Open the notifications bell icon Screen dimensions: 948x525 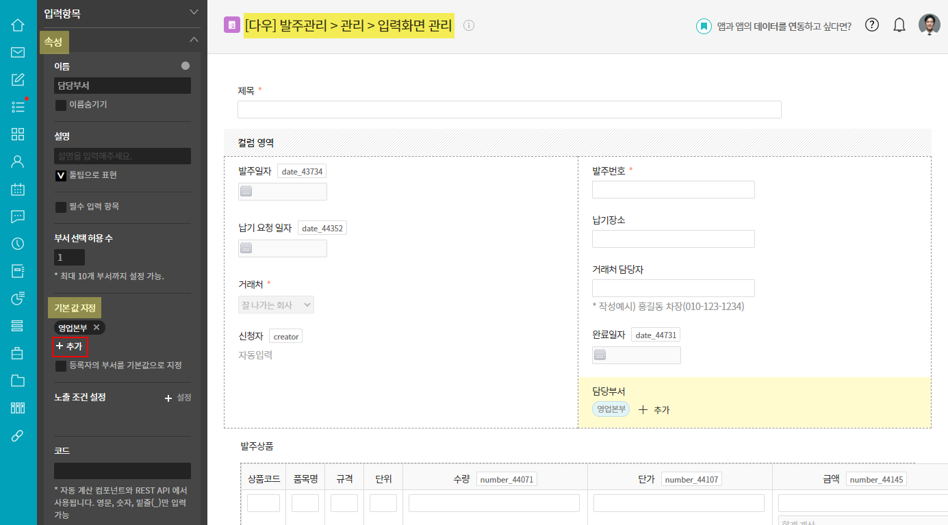pyautogui.click(x=899, y=25)
